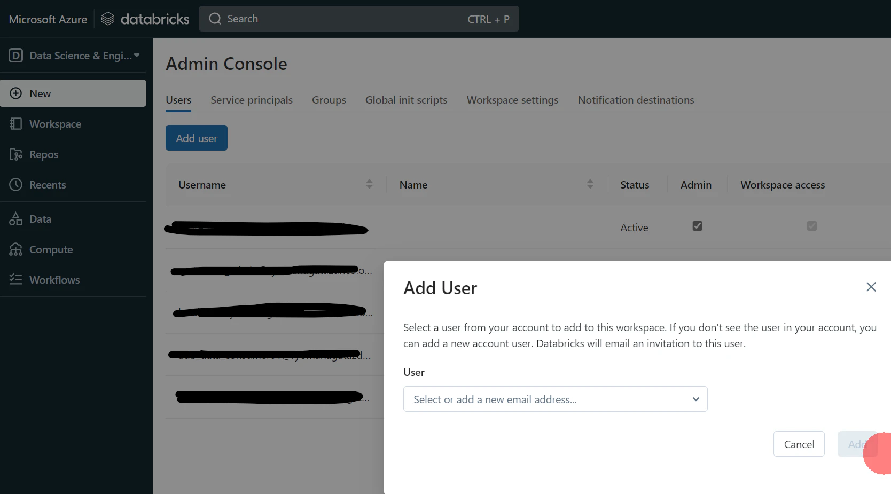
Task: Click the Recents sidebar label
Action: (48, 185)
